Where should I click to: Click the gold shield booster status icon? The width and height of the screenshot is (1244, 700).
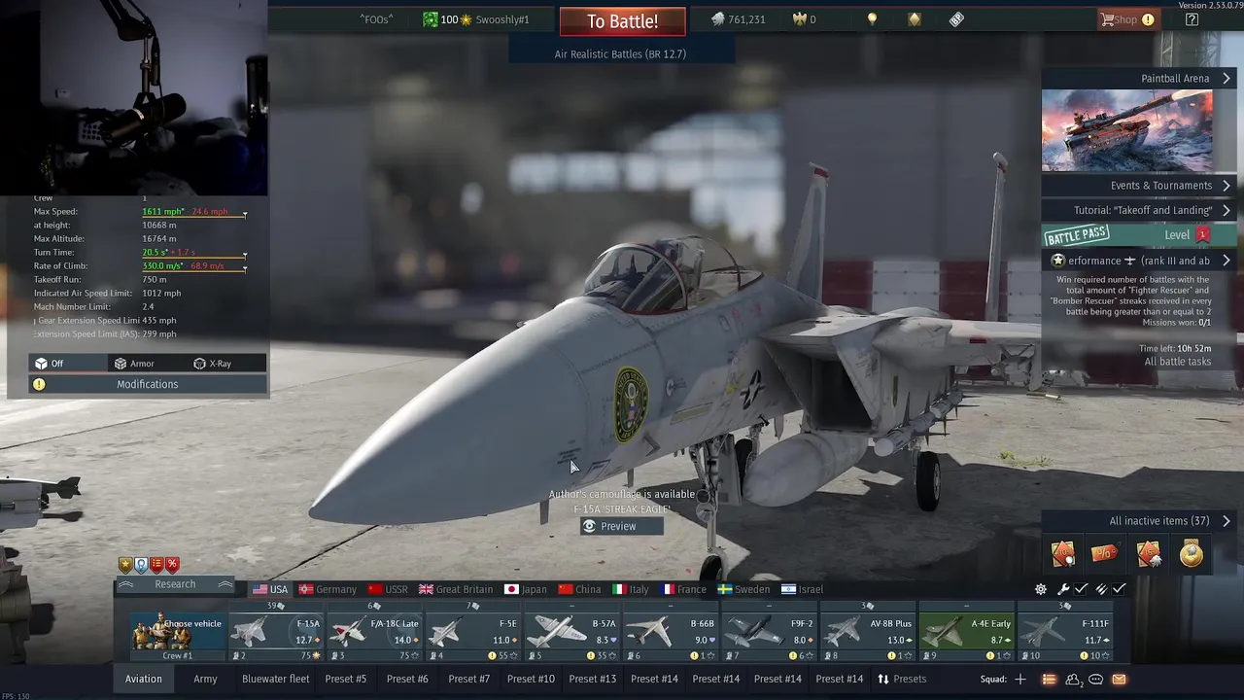(x=125, y=565)
